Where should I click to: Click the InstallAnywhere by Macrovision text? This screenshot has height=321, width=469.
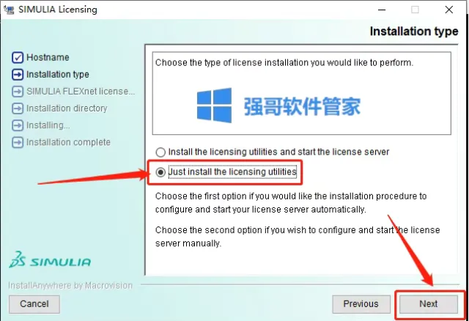70,286
